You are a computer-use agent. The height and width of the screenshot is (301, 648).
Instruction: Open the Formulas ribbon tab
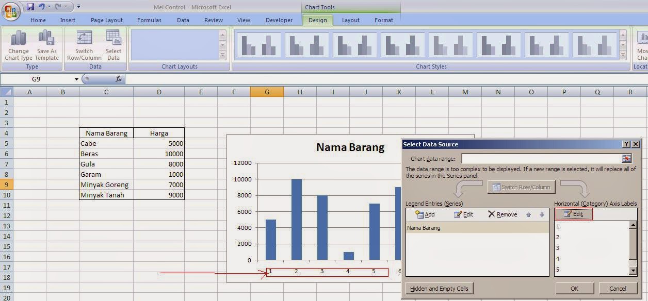149,21
